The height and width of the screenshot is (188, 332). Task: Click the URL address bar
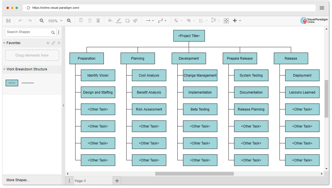169,8
